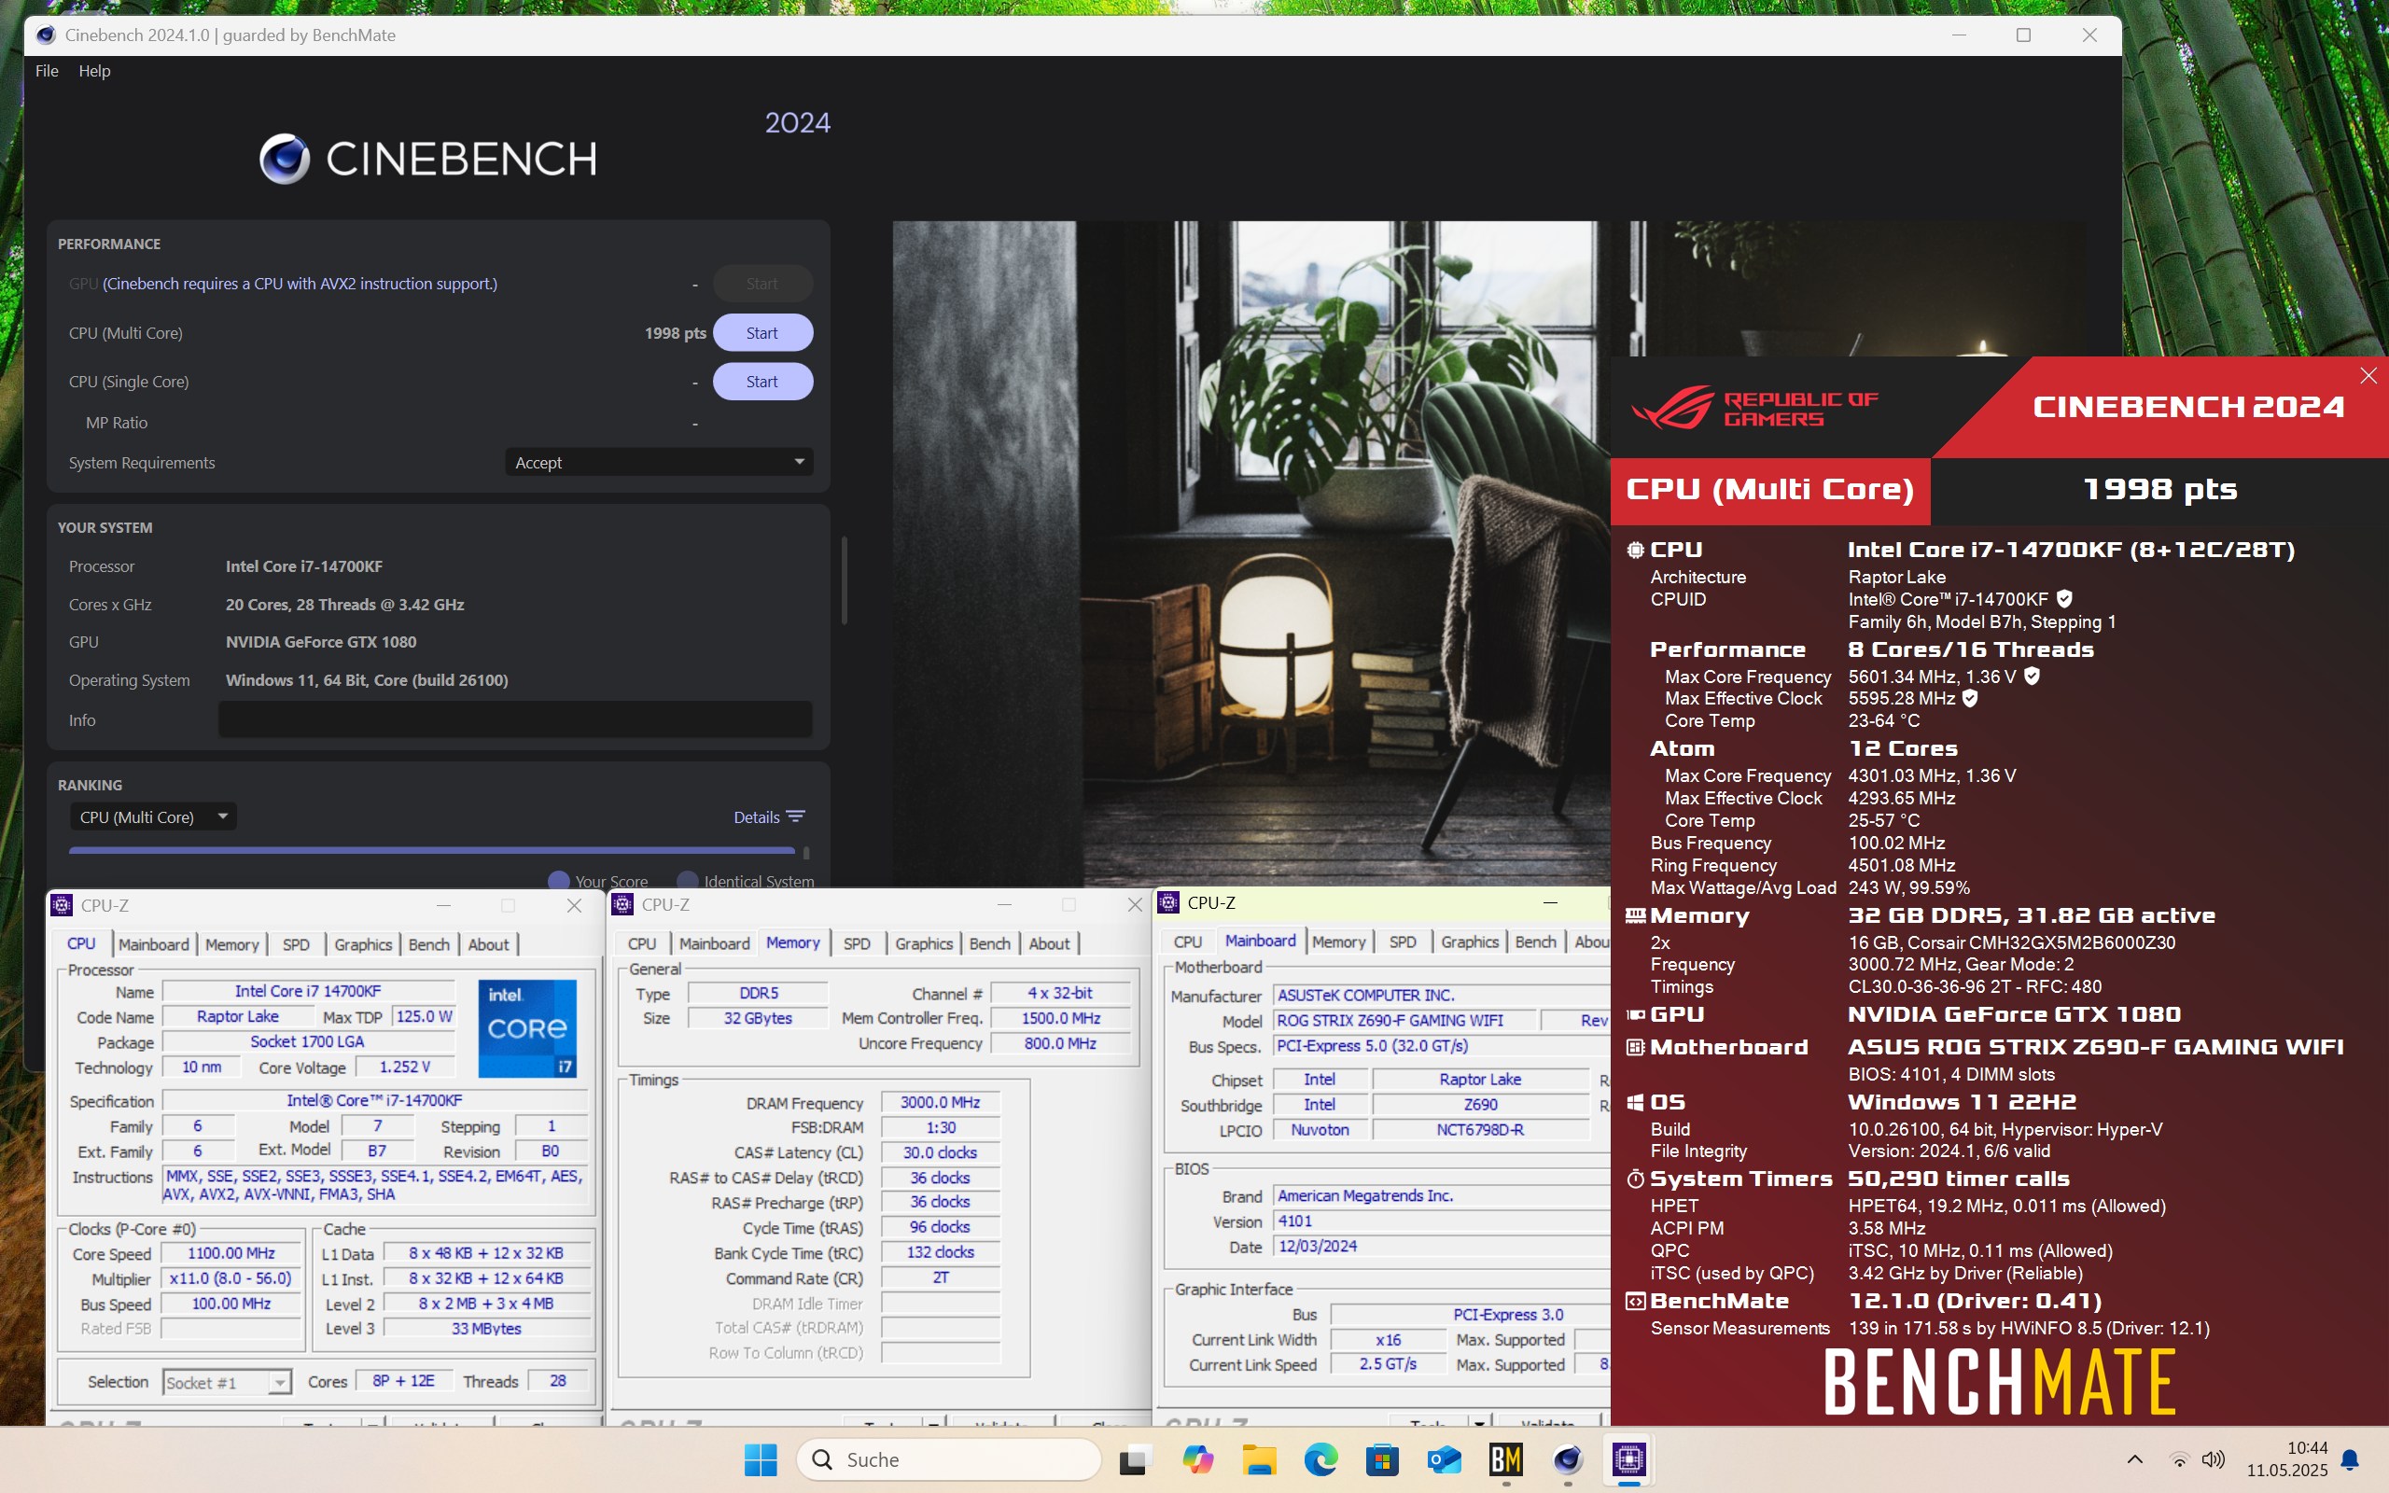
Task: Click the ROG Republic of Gamers logo
Action: tap(1754, 408)
